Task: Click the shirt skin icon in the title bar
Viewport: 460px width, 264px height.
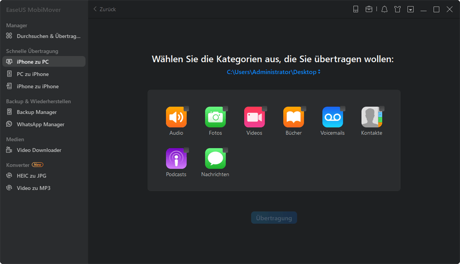Action: (x=397, y=9)
